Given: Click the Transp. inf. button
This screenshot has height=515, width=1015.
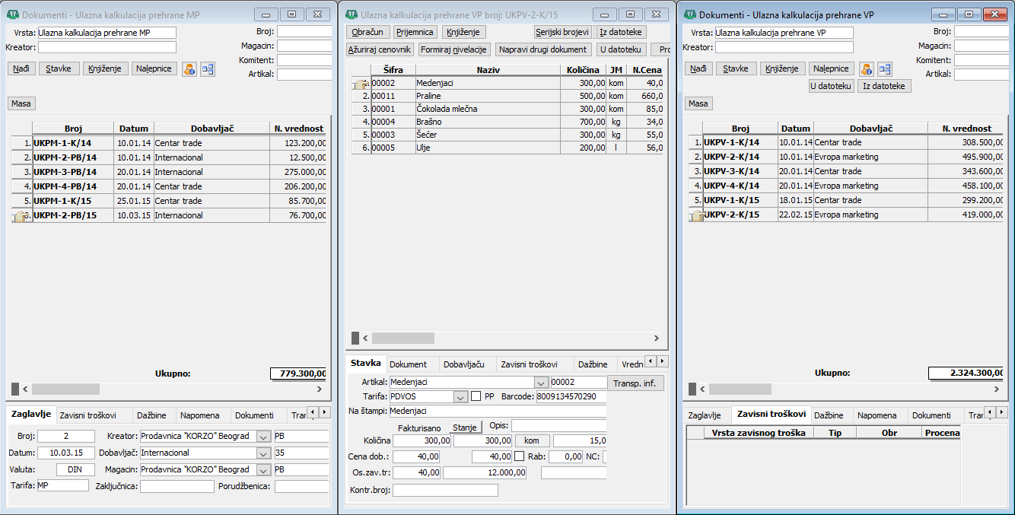Looking at the screenshot, I should (635, 383).
